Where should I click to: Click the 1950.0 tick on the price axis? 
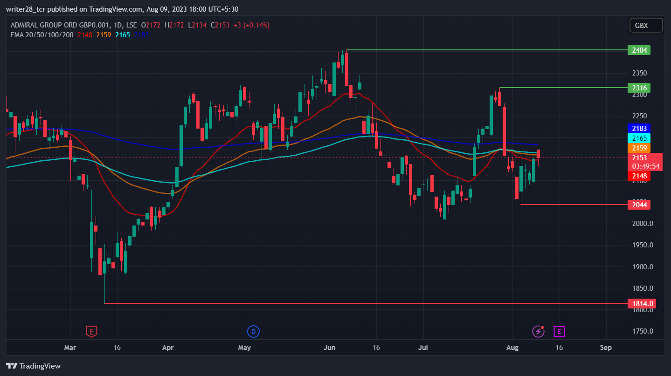pos(642,245)
